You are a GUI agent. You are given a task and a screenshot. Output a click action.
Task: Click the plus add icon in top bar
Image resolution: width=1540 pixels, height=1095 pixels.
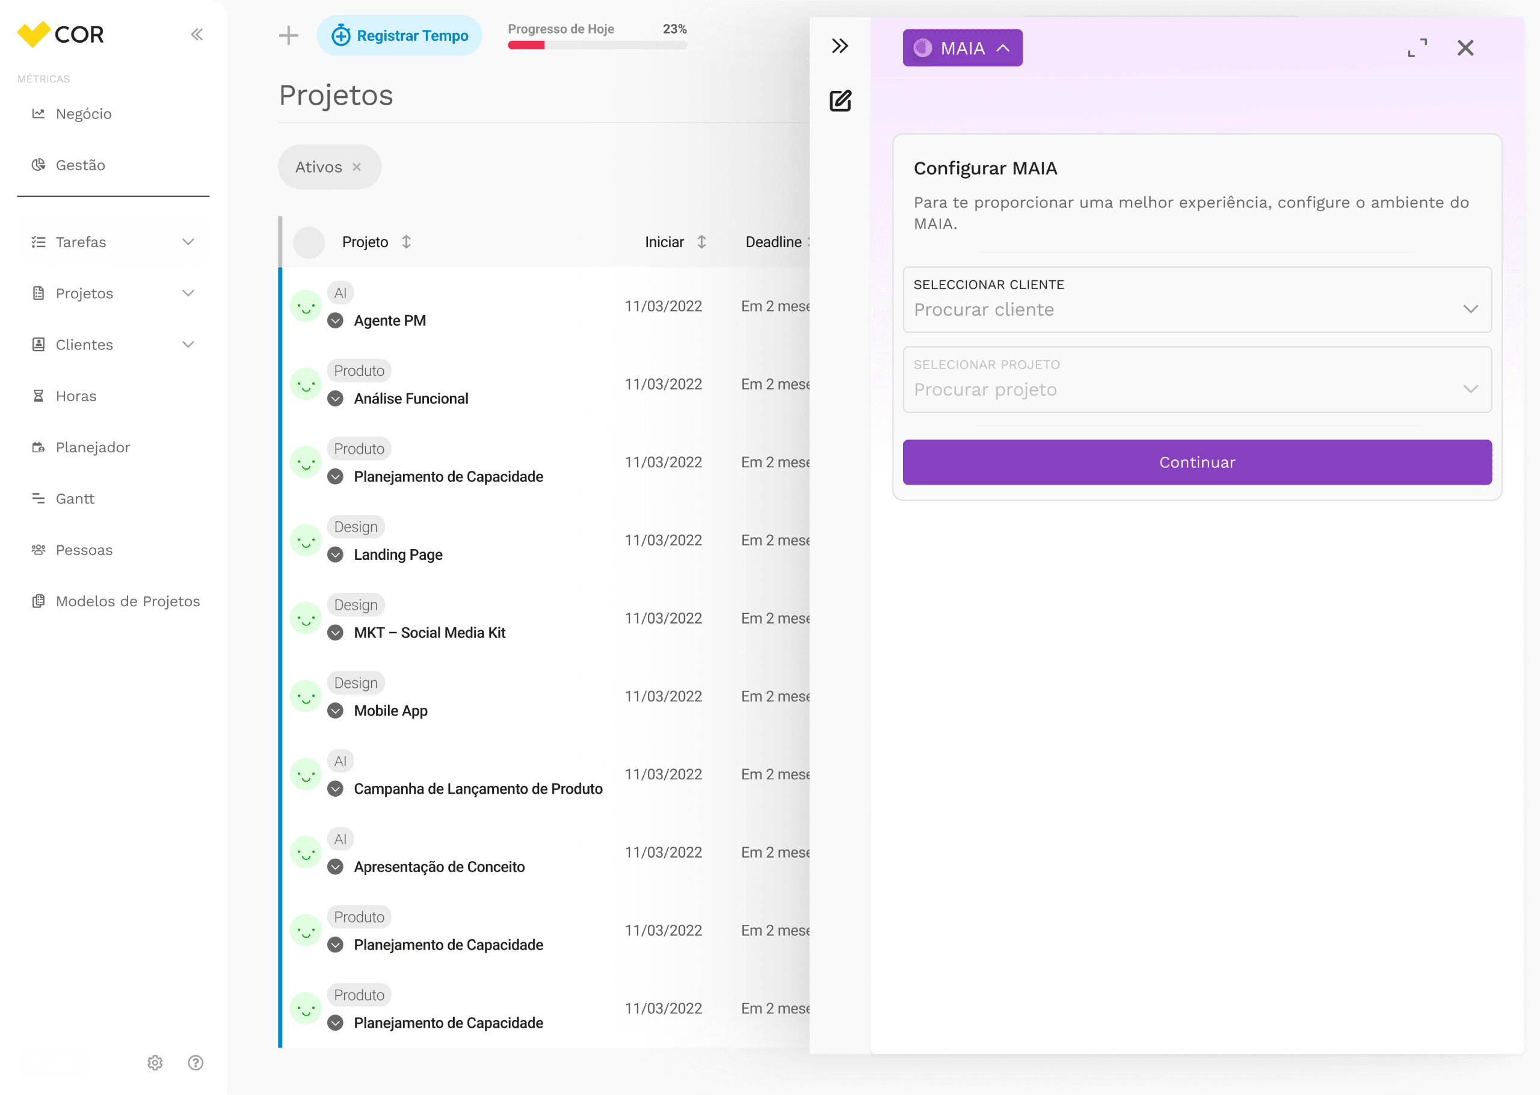(289, 35)
